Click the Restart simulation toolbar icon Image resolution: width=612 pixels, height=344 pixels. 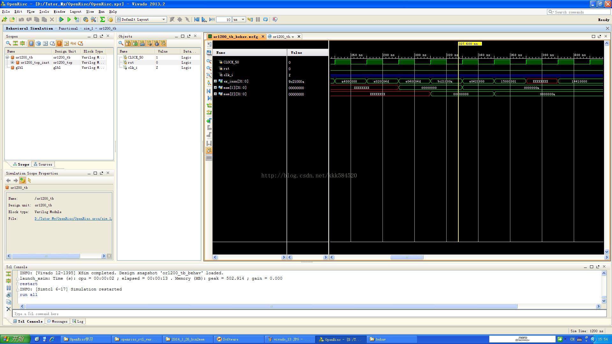coord(197,19)
